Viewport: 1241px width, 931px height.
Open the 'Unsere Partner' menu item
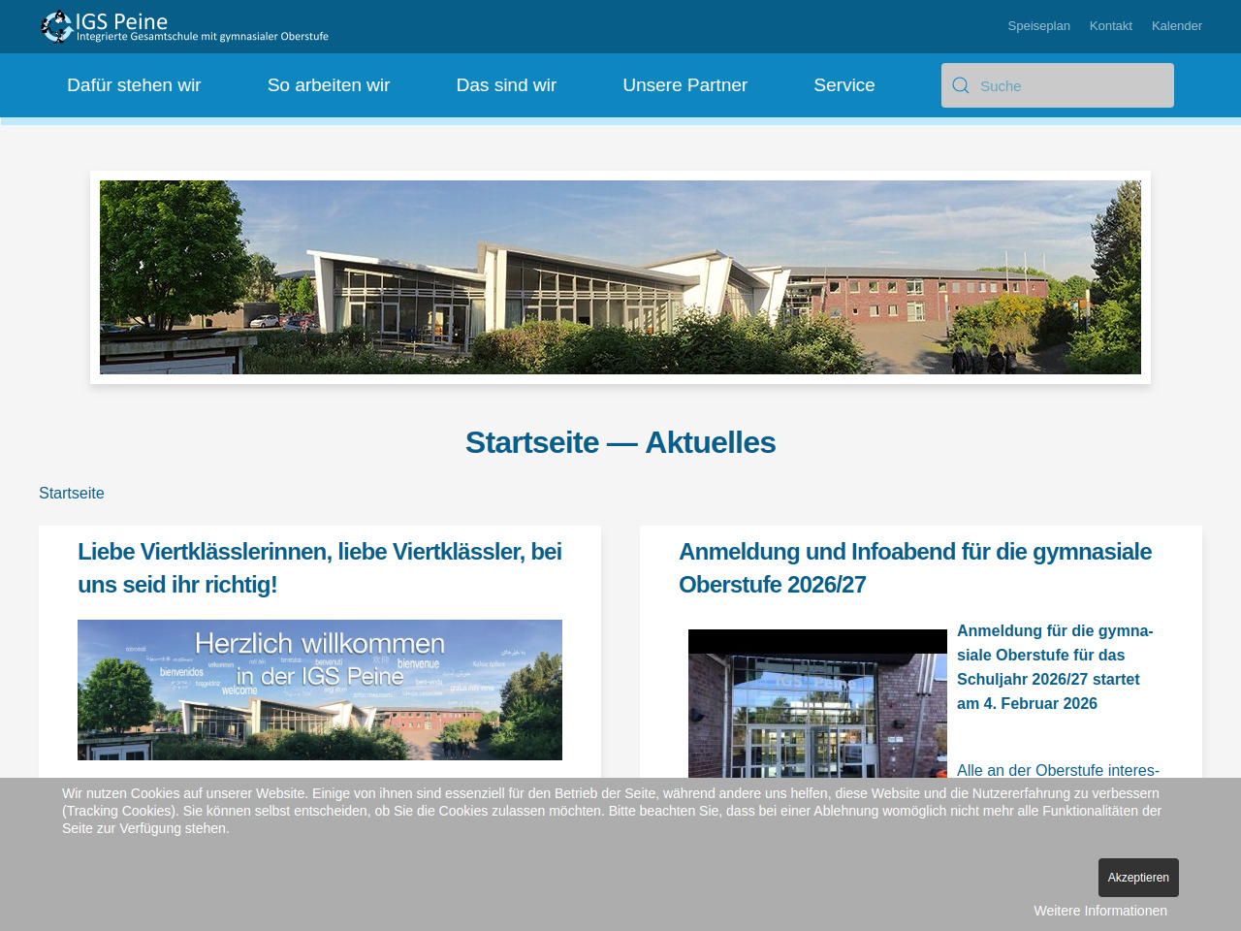(684, 85)
